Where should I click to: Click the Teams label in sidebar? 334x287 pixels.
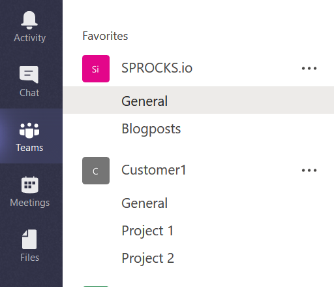coord(29,148)
